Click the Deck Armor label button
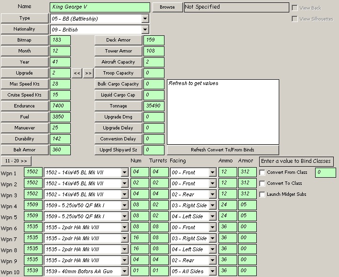 pos(119,40)
